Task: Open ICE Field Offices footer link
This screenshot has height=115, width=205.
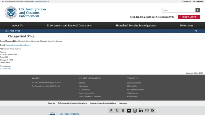Action: coord(132,86)
